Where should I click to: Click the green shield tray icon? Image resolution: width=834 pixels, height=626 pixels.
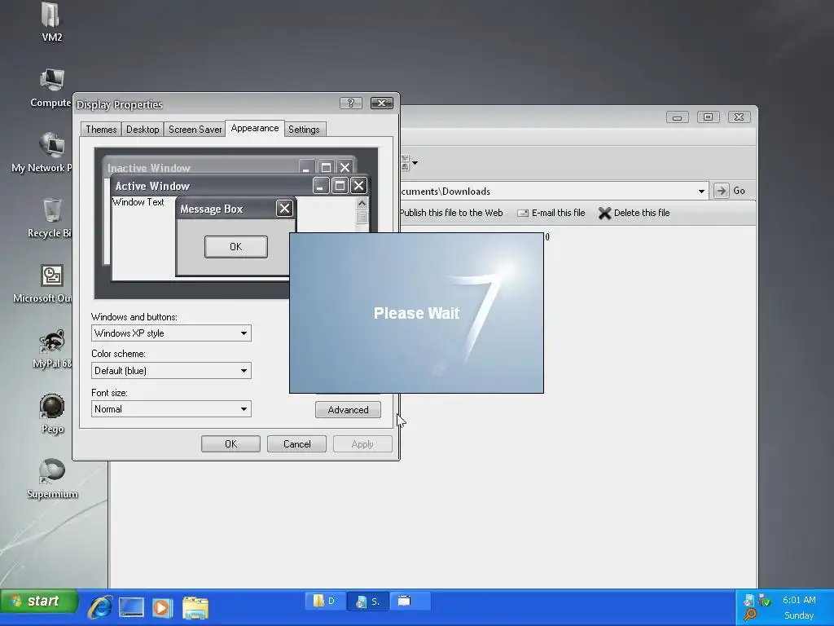tap(765, 601)
